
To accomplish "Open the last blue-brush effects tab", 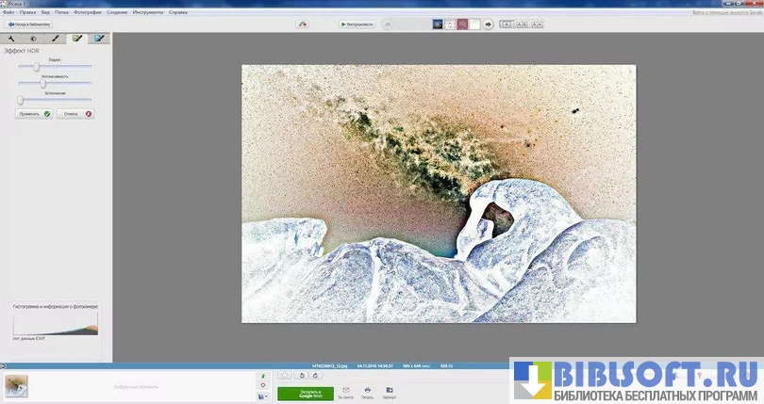I will click(x=98, y=39).
